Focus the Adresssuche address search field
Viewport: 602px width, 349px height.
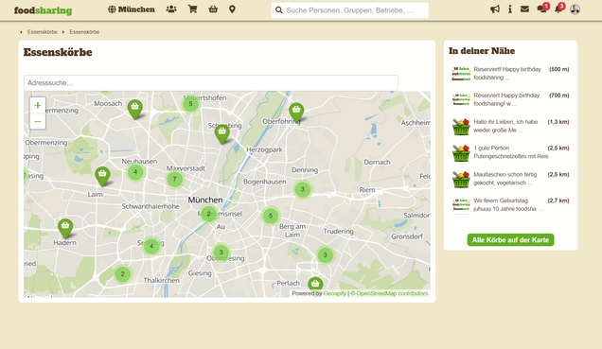click(211, 83)
